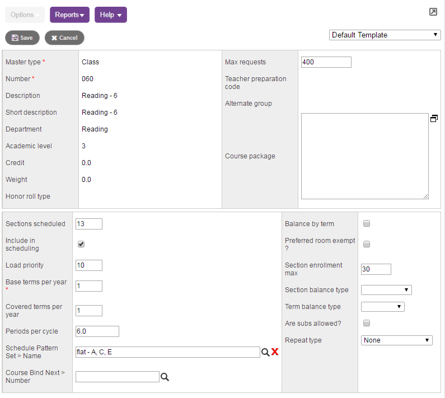Tick the Are subs allowed checkbox

point(367,324)
